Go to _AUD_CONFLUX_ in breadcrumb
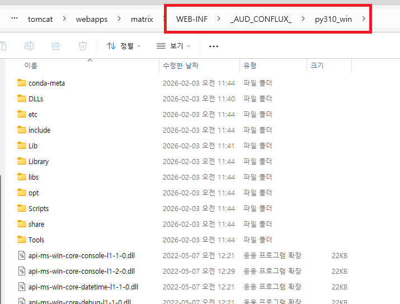This screenshot has height=304, width=400. pos(261,19)
